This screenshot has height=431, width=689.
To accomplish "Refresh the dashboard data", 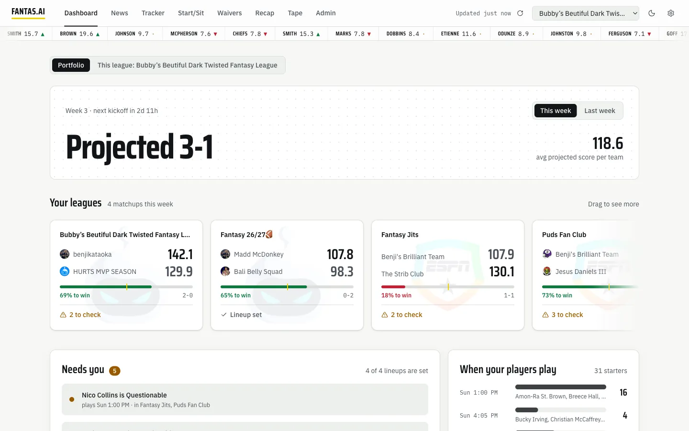I will (520, 13).
